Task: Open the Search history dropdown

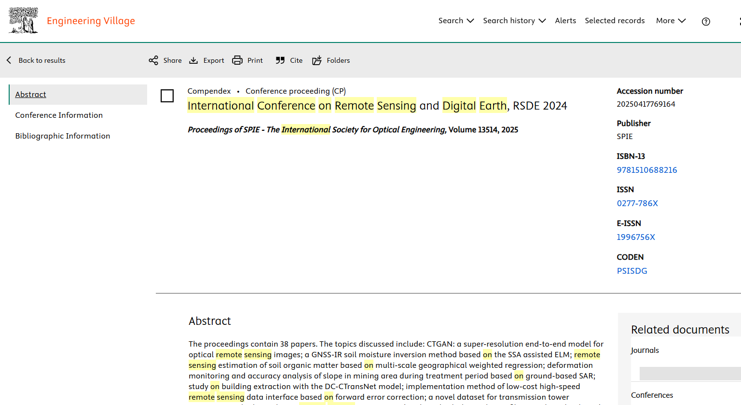Action: 514,21
